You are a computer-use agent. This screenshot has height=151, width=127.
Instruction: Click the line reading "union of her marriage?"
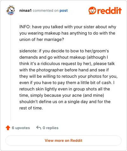coord(42,39)
